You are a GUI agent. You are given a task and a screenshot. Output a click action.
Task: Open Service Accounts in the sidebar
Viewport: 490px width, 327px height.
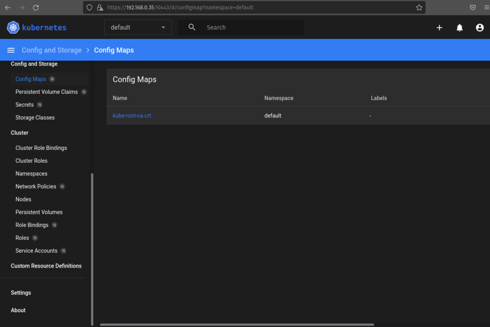[x=36, y=251]
